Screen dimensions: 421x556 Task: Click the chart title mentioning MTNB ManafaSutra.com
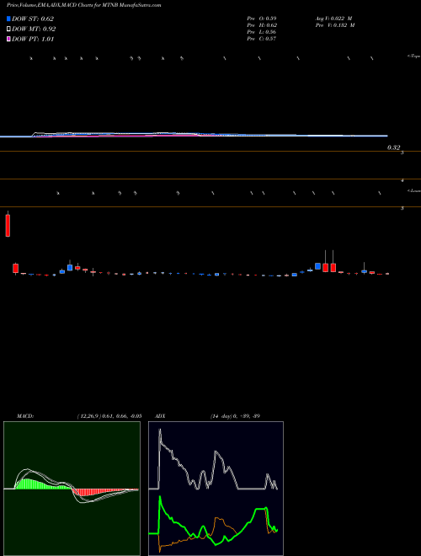click(x=84, y=5)
